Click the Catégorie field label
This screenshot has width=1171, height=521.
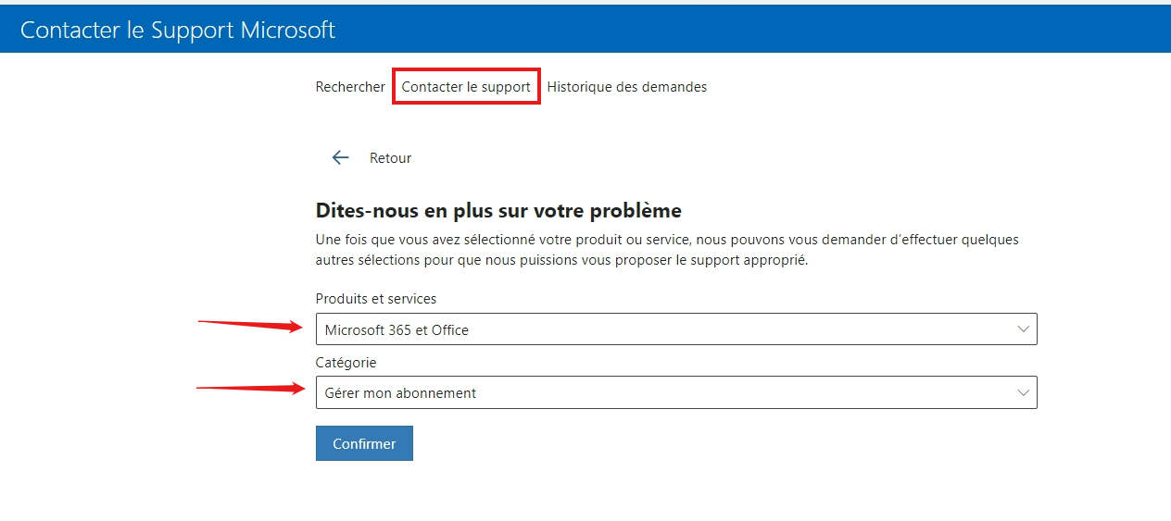346,363
